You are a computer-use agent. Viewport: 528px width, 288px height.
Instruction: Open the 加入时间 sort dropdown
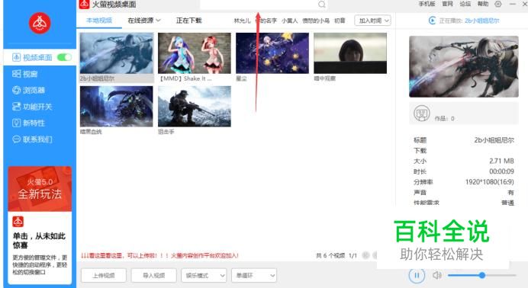373,21
